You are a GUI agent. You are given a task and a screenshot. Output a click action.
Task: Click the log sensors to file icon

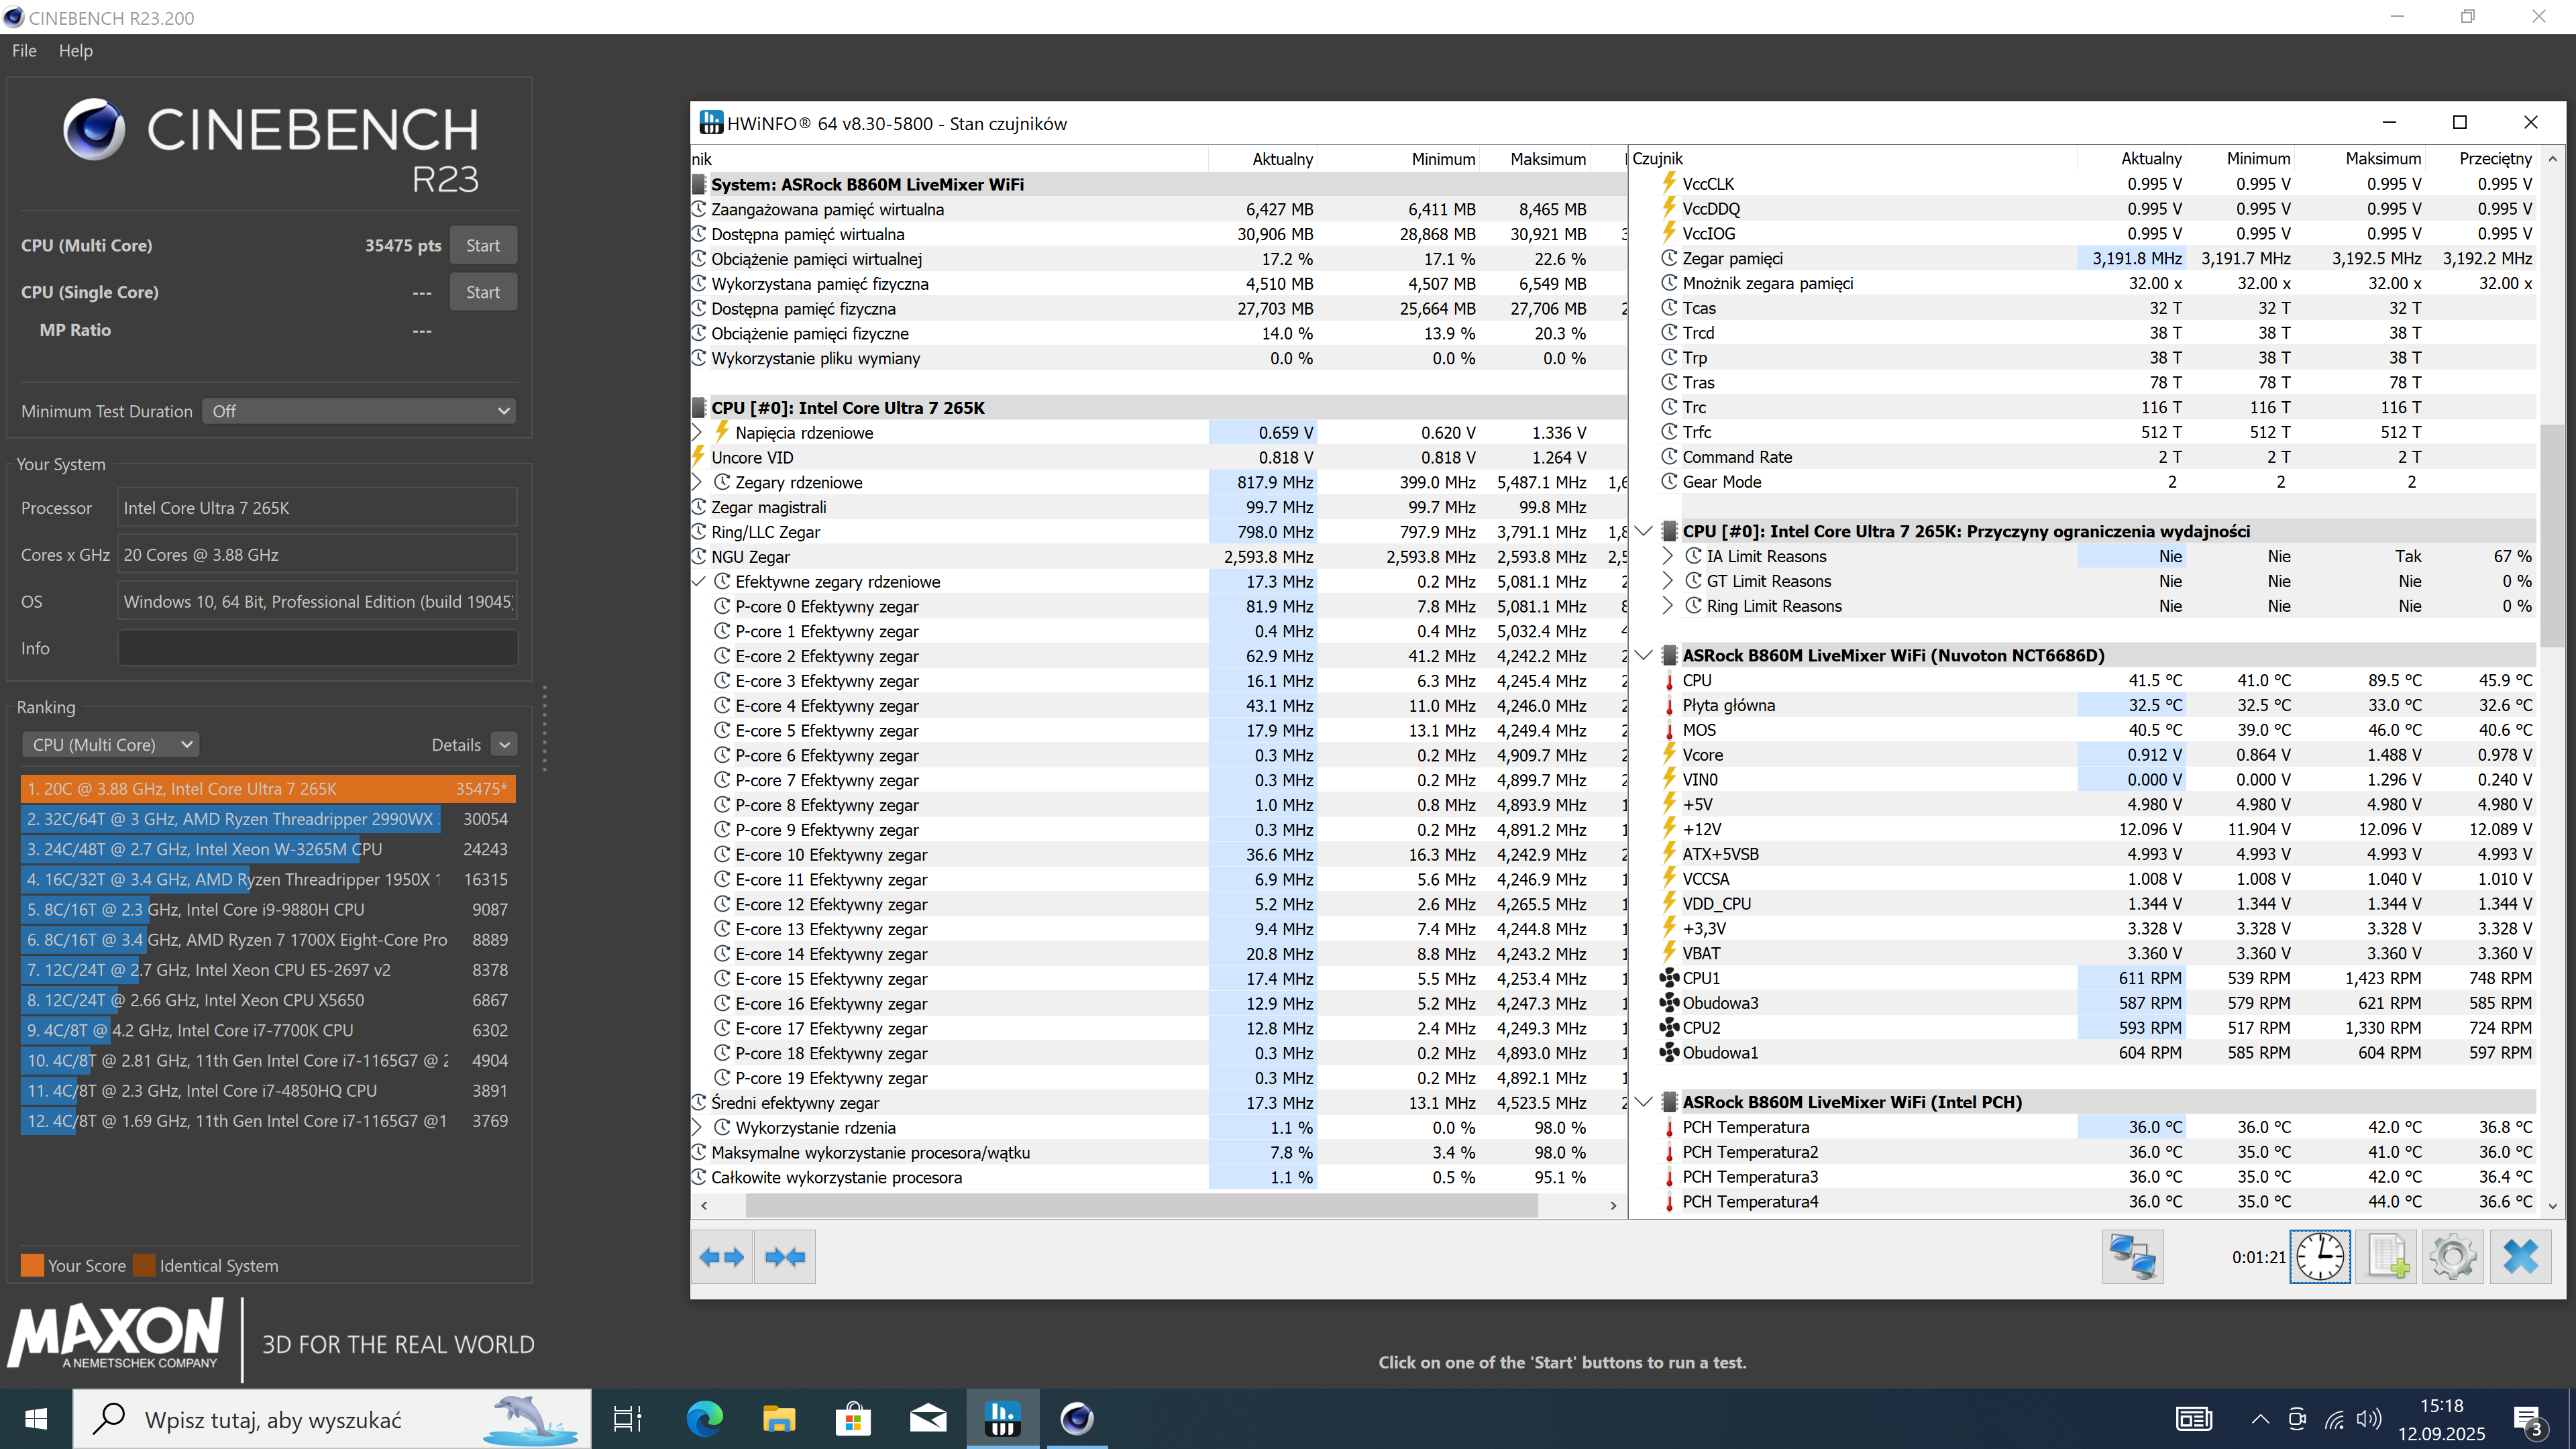tap(2387, 1257)
